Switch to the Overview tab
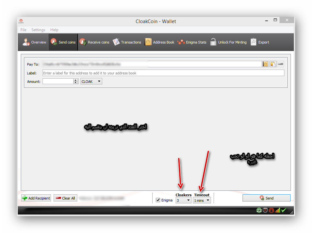This screenshot has height=233, width=312. 34,42
